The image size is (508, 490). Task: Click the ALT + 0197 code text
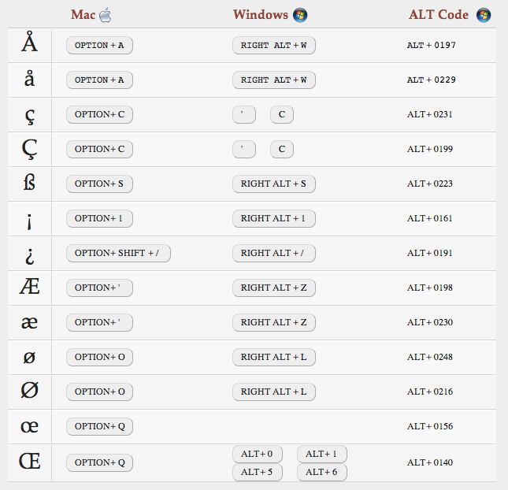coord(431,45)
